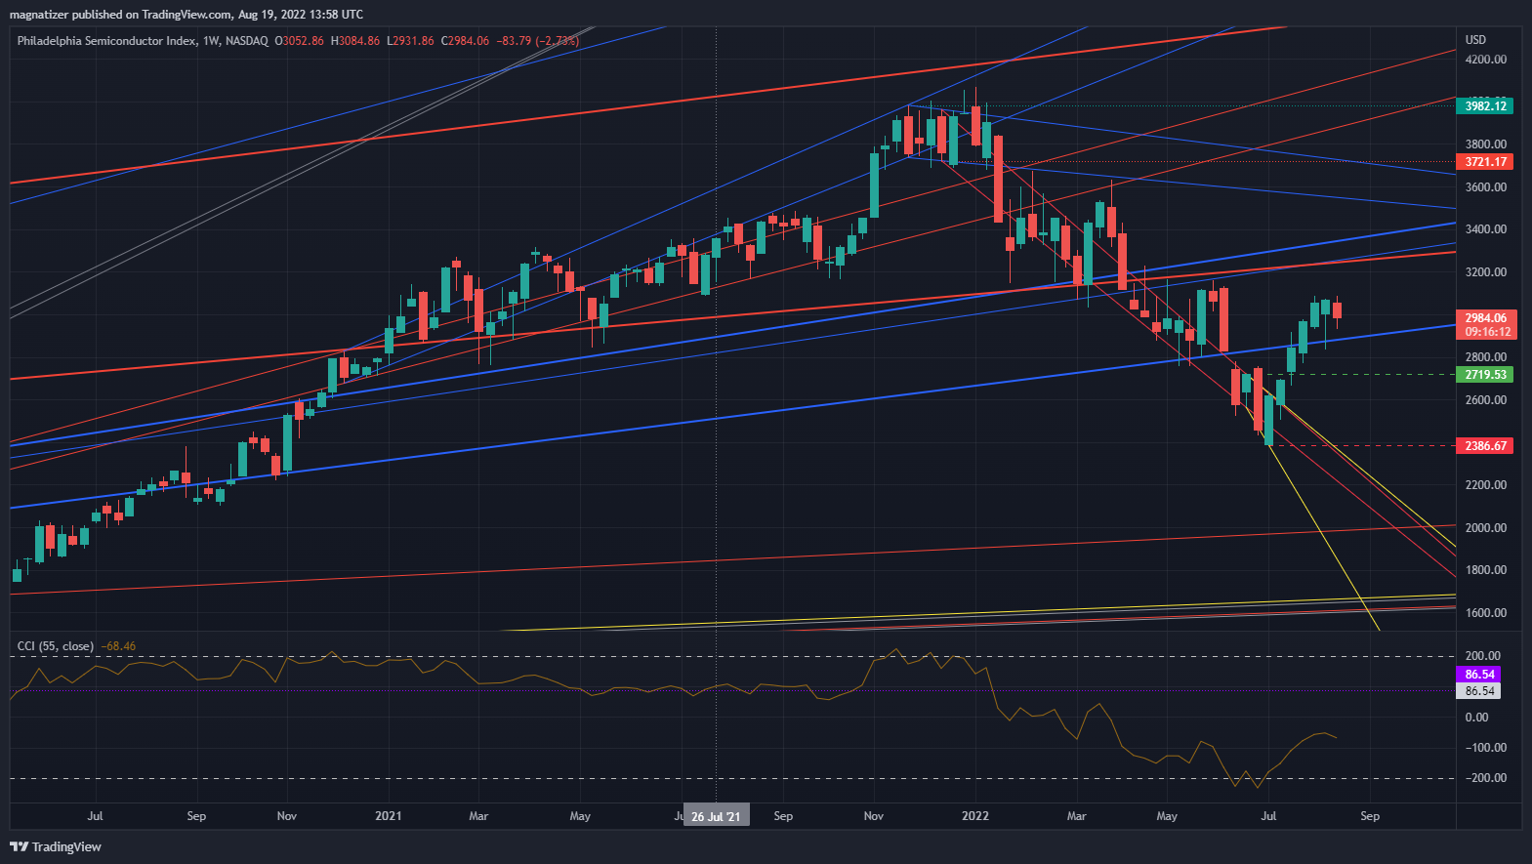Click the publisher line mentioning magnatizer
The image size is (1532, 864).
[186, 14]
